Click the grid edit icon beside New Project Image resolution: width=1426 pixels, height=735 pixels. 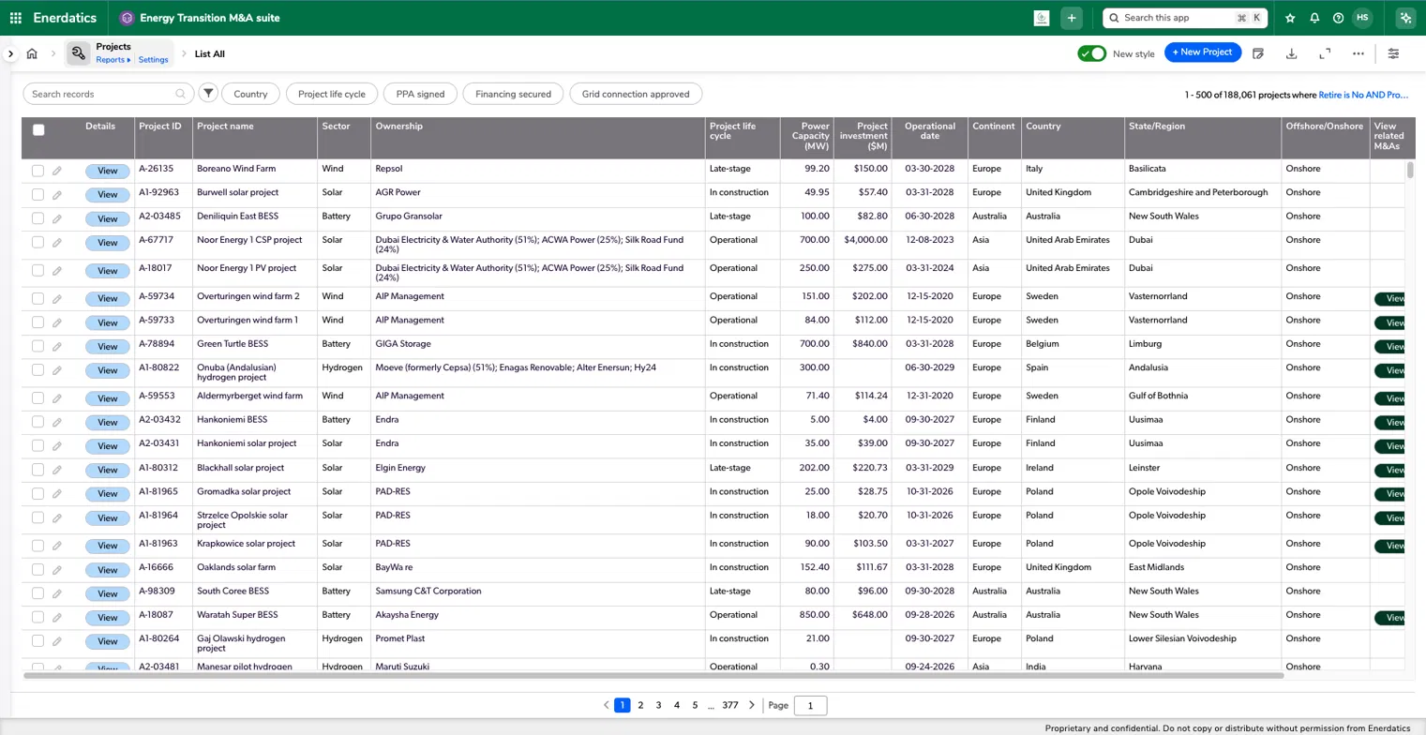click(1258, 53)
